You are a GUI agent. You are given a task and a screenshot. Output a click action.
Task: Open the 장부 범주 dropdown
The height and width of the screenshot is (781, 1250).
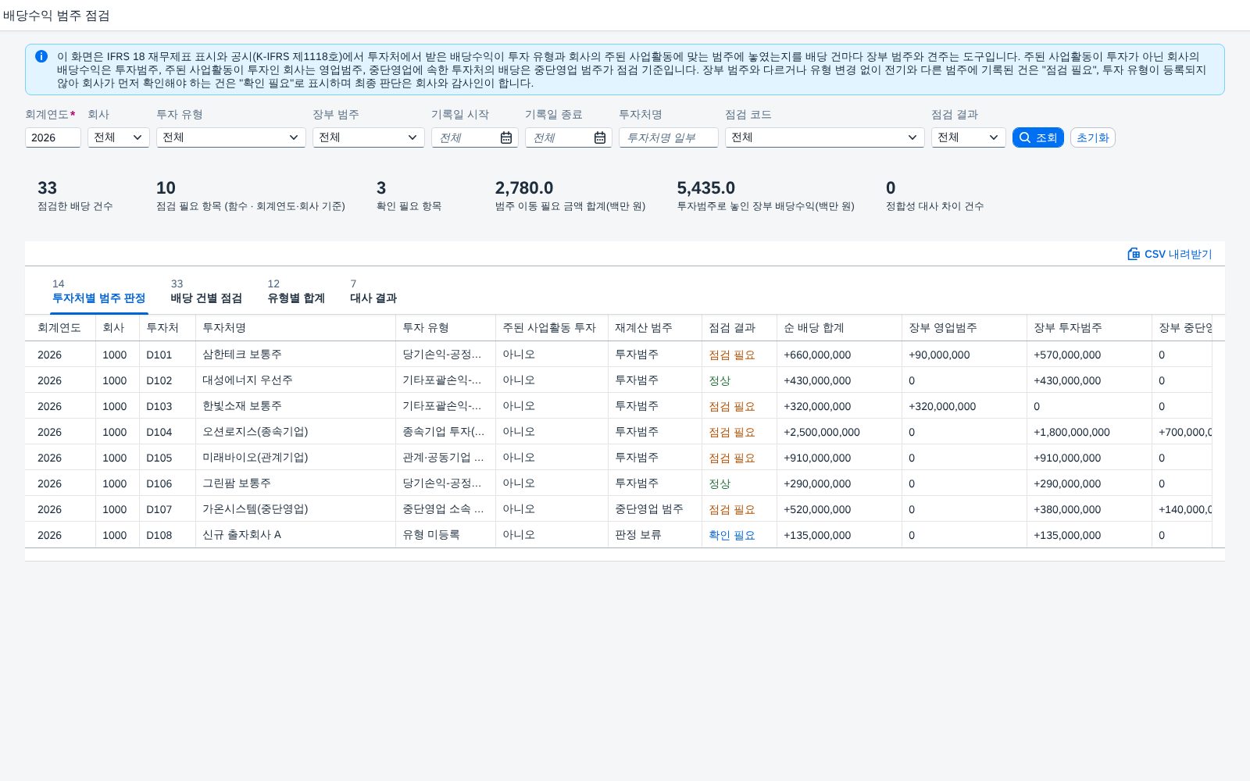pyautogui.click(x=369, y=137)
